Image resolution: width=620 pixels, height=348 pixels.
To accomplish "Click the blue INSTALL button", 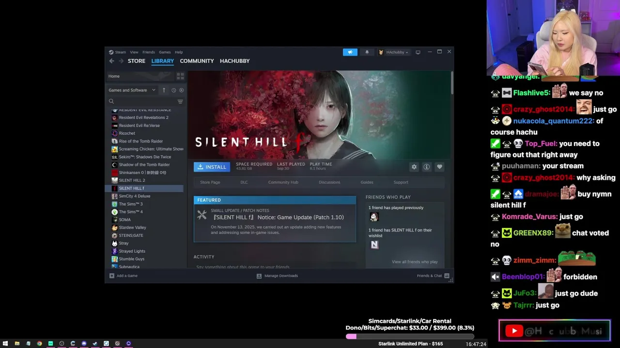I will coord(212,167).
